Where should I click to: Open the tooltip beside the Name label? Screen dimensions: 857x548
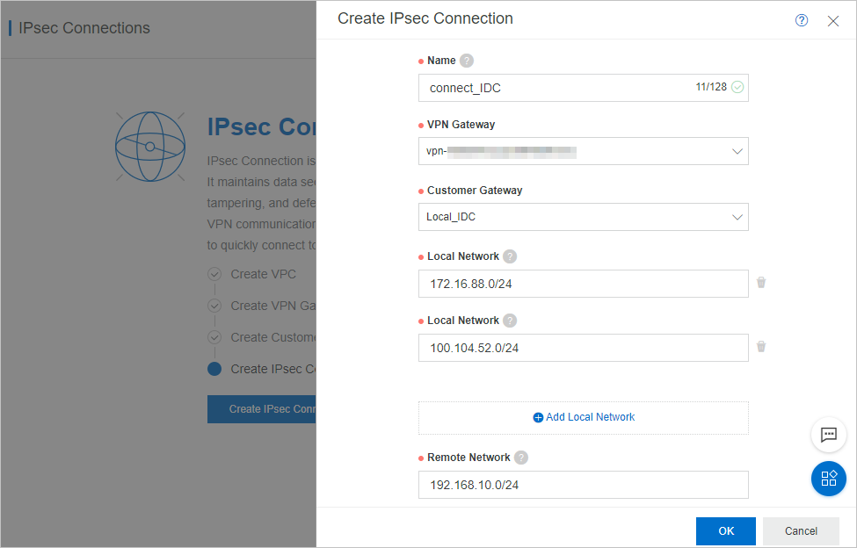point(466,60)
